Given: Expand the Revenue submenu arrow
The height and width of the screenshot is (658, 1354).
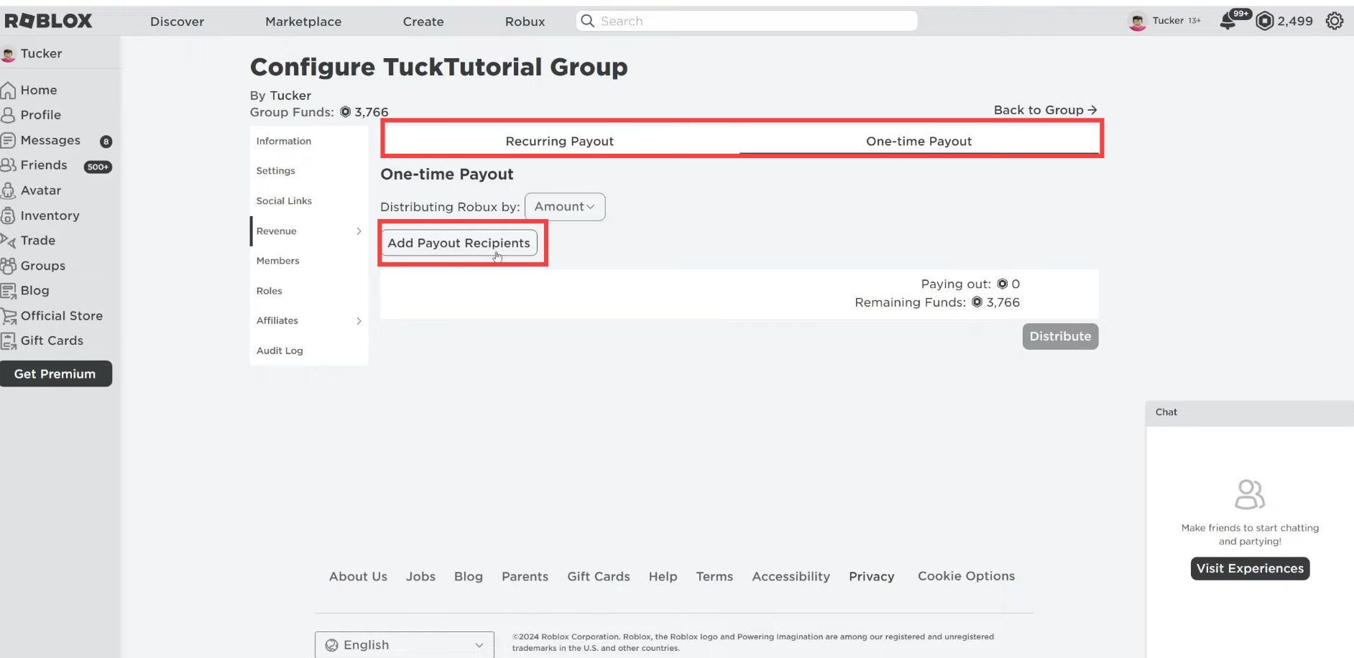Looking at the screenshot, I should click(x=359, y=231).
